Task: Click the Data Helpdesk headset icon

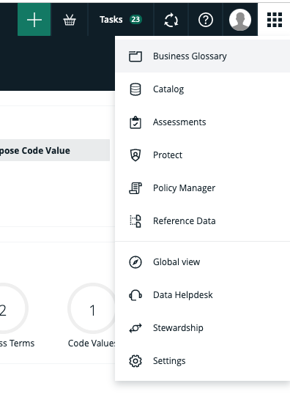Action: pyautogui.click(x=135, y=295)
